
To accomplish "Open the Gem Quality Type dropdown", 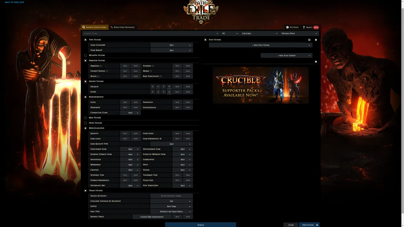I will pos(171,144).
